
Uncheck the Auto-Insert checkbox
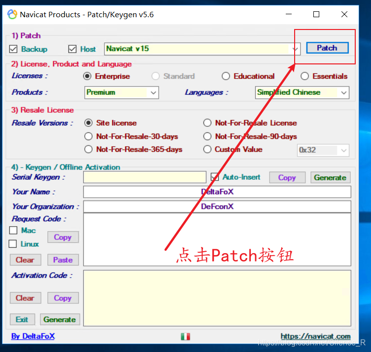(x=215, y=177)
